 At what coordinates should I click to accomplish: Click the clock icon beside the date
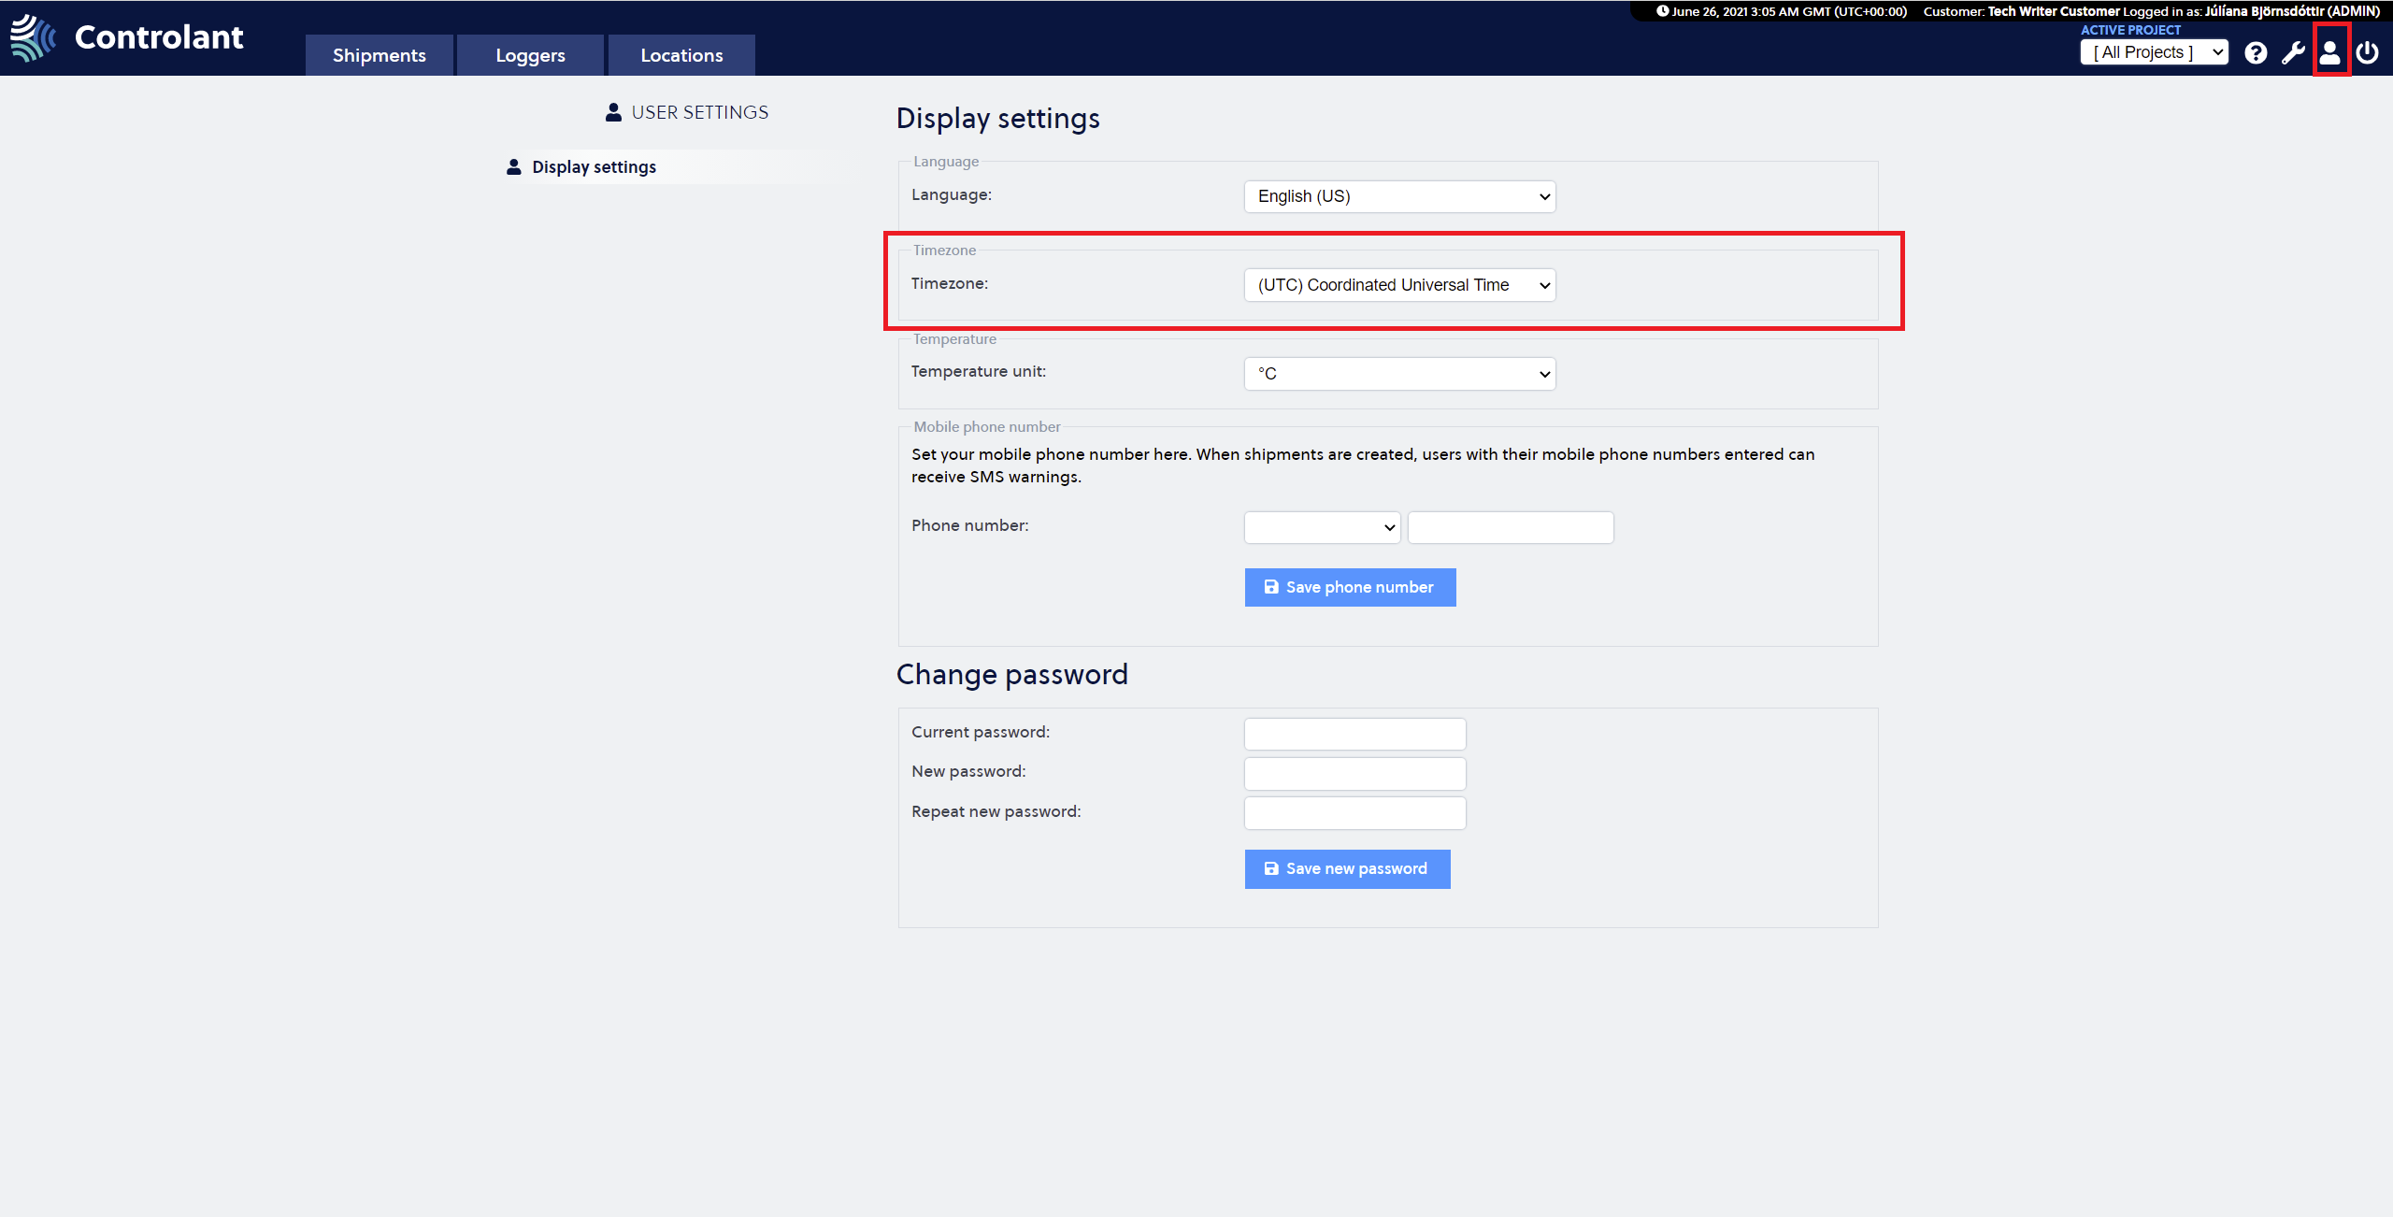(x=1663, y=11)
